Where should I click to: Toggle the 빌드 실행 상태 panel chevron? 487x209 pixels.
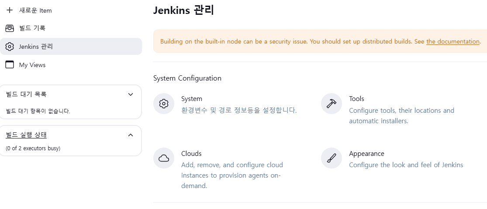click(x=131, y=135)
